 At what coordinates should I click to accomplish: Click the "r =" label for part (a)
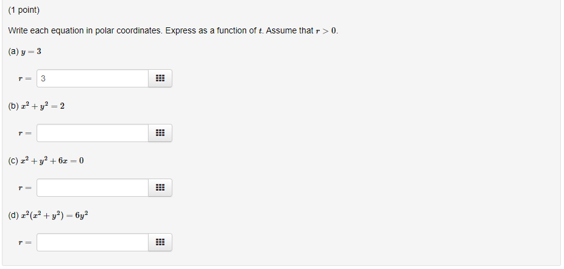(25, 79)
